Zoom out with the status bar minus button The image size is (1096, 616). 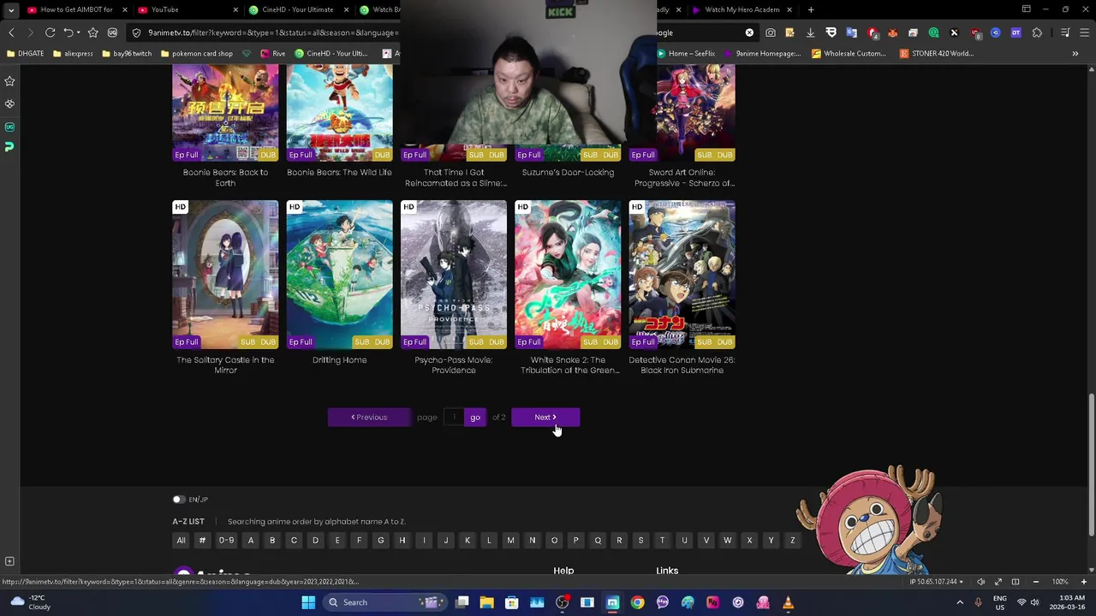1036,582
